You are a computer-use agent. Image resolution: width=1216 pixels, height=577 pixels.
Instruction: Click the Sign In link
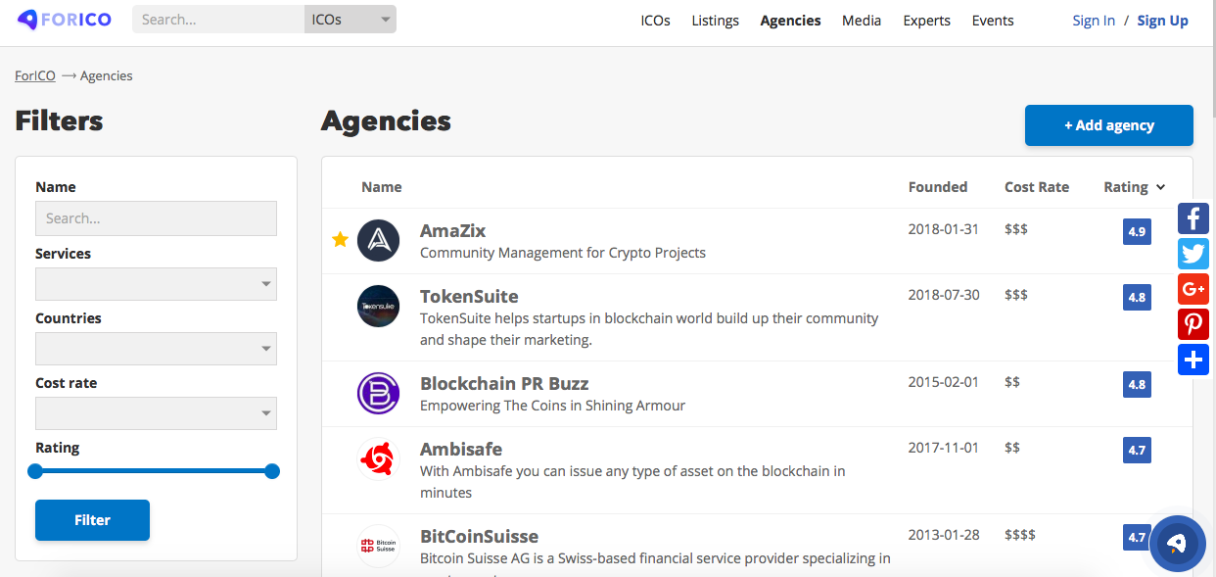(x=1094, y=21)
